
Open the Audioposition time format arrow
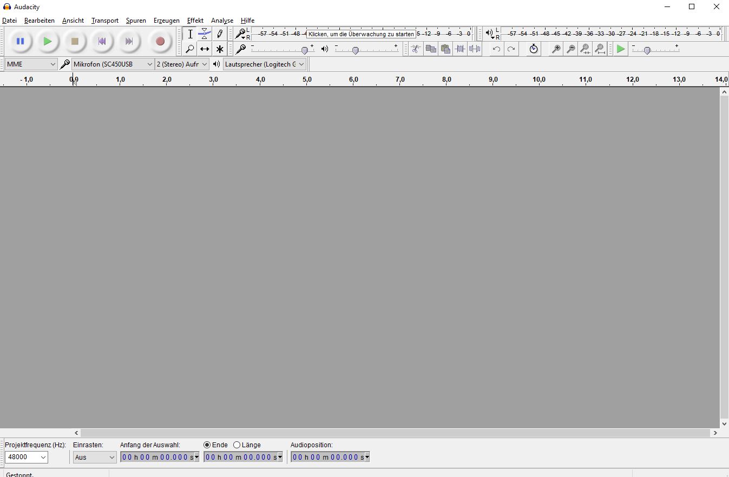tap(367, 458)
